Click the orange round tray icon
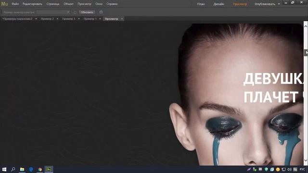Screen dimensions: 308x173 click(x=278, y=169)
